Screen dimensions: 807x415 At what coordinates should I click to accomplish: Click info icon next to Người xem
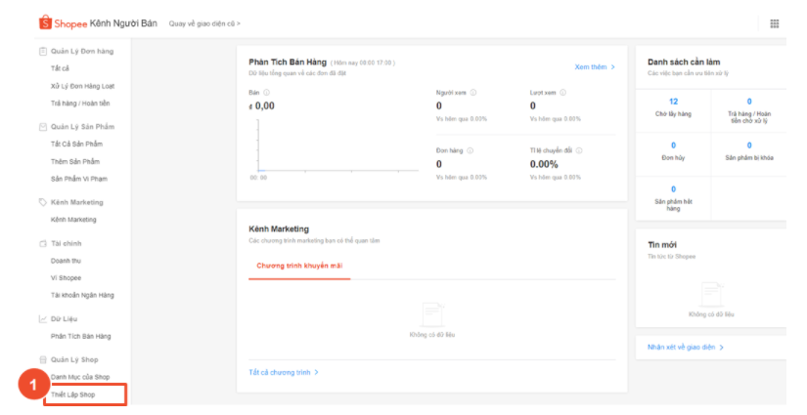pos(473,93)
